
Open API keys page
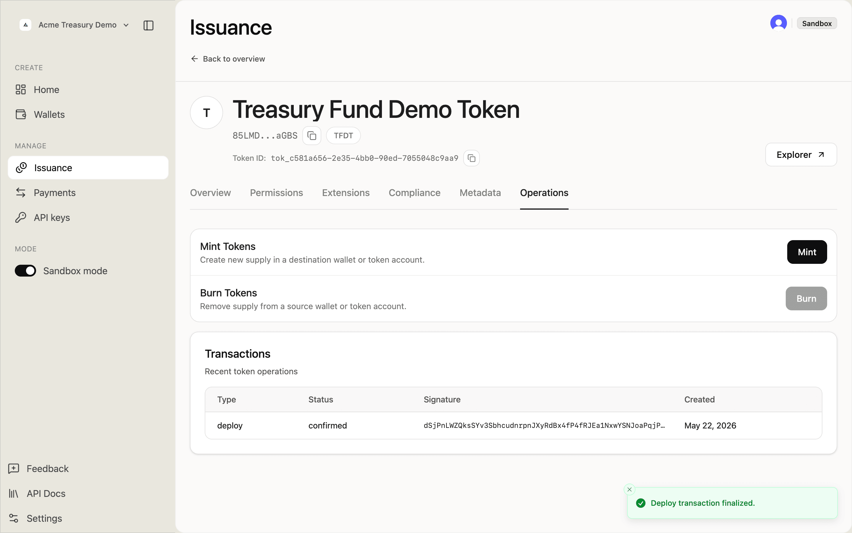pyautogui.click(x=88, y=218)
